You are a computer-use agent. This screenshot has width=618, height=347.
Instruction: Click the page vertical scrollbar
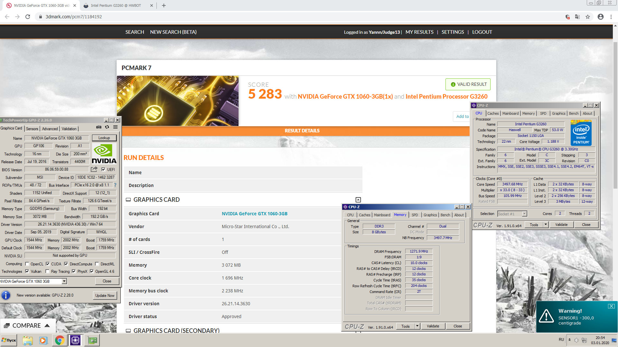pyautogui.click(x=615, y=116)
